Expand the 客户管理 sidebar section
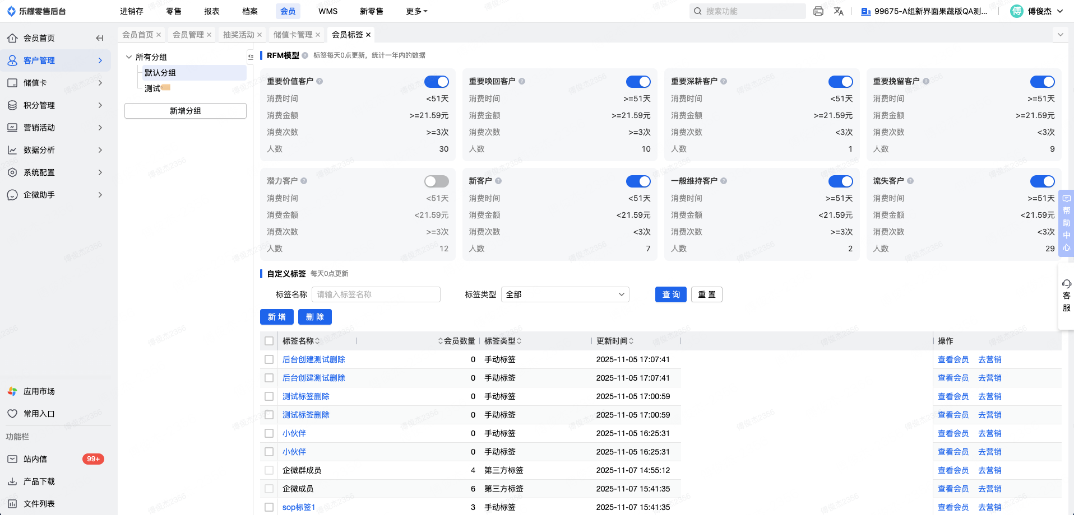 pos(100,60)
